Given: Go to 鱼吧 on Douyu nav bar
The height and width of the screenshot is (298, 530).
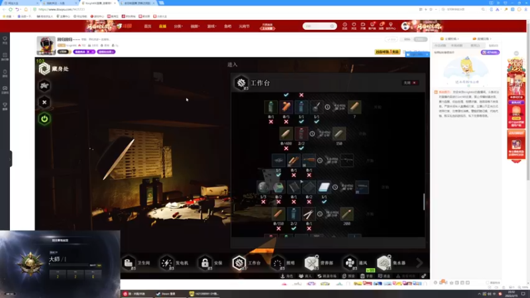Looking at the screenshot, I should pos(228,26).
